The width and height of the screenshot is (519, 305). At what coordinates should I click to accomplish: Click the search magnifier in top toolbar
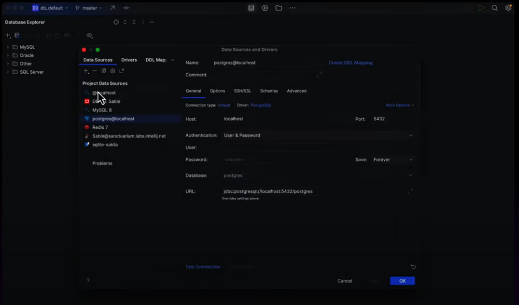point(495,8)
